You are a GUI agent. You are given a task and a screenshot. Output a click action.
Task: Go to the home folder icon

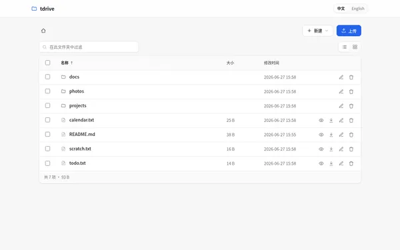tap(43, 31)
